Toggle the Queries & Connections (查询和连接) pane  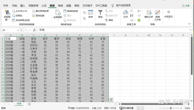pos(70,11)
